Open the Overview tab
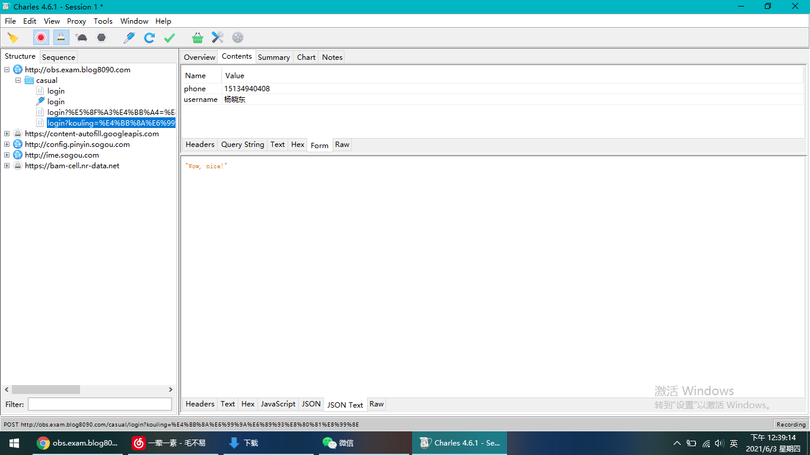Viewport: 810px width, 455px height. point(199,57)
